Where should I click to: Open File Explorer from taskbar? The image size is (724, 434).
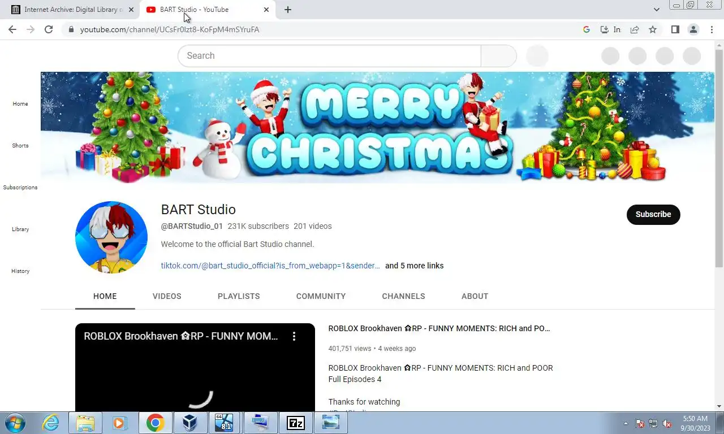point(85,423)
